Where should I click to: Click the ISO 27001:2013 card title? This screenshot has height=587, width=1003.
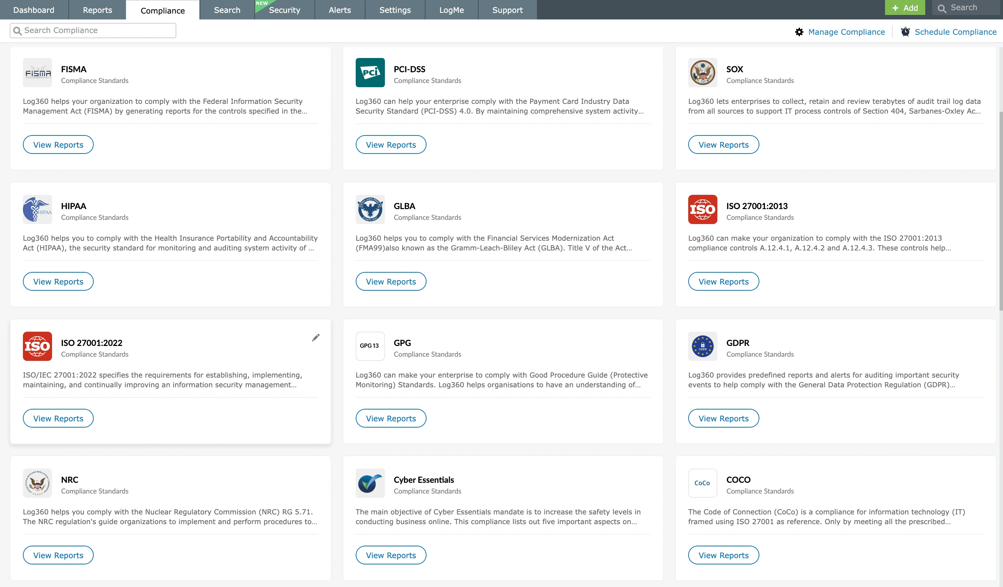tap(757, 206)
